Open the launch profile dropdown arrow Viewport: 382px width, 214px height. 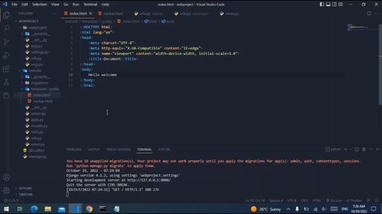pos(350,149)
